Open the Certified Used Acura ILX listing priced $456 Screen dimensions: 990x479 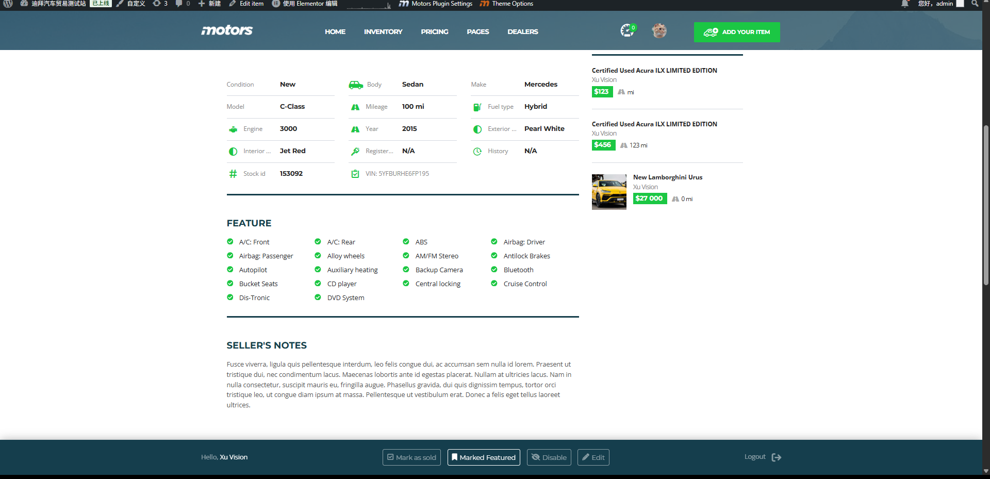(x=654, y=124)
